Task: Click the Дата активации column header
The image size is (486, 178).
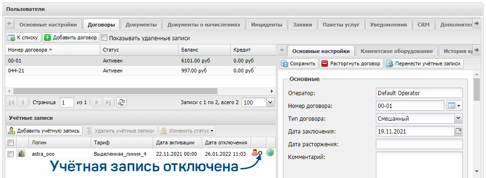Action: point(178,142)
